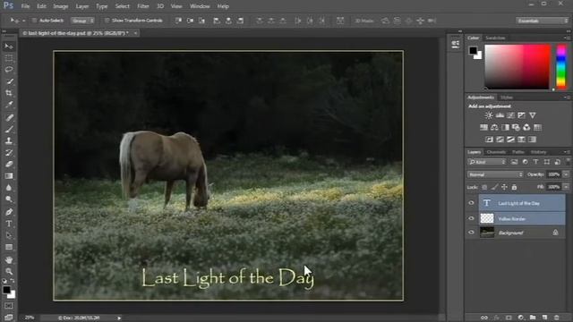Open the File menu
Screen dimensions: 573x322
click(25, 6)
